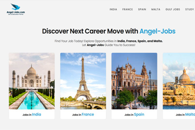Open the Jobs in Spain link

point(134,114)
